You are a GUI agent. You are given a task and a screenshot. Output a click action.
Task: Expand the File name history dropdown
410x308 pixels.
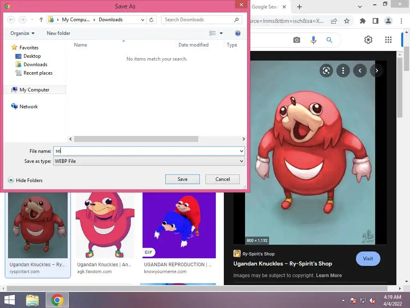click(241, 151)
